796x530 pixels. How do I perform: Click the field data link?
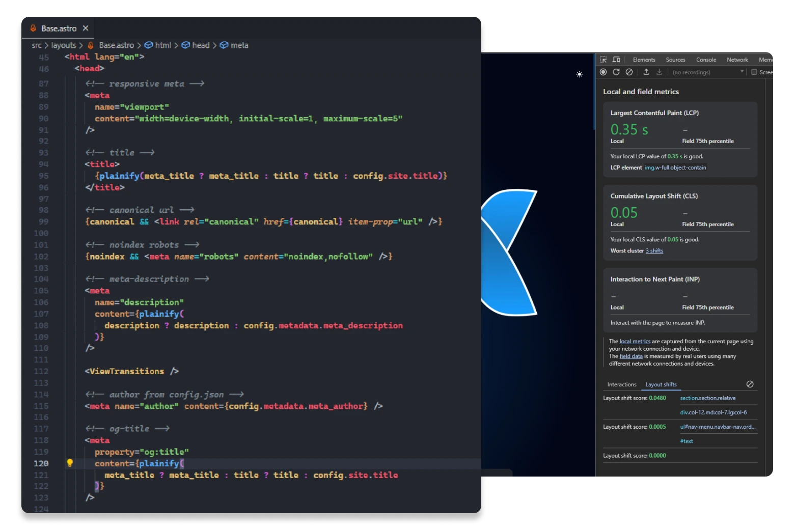631,356
